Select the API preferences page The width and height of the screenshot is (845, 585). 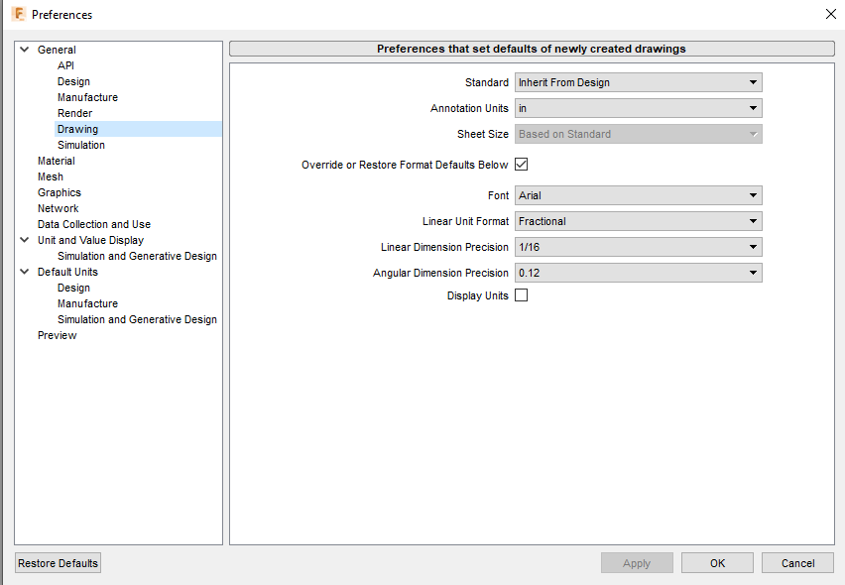click(66, 65)
